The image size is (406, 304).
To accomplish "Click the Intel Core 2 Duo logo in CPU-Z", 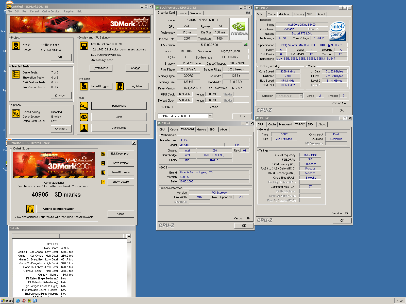I will (x=338, y=31).
